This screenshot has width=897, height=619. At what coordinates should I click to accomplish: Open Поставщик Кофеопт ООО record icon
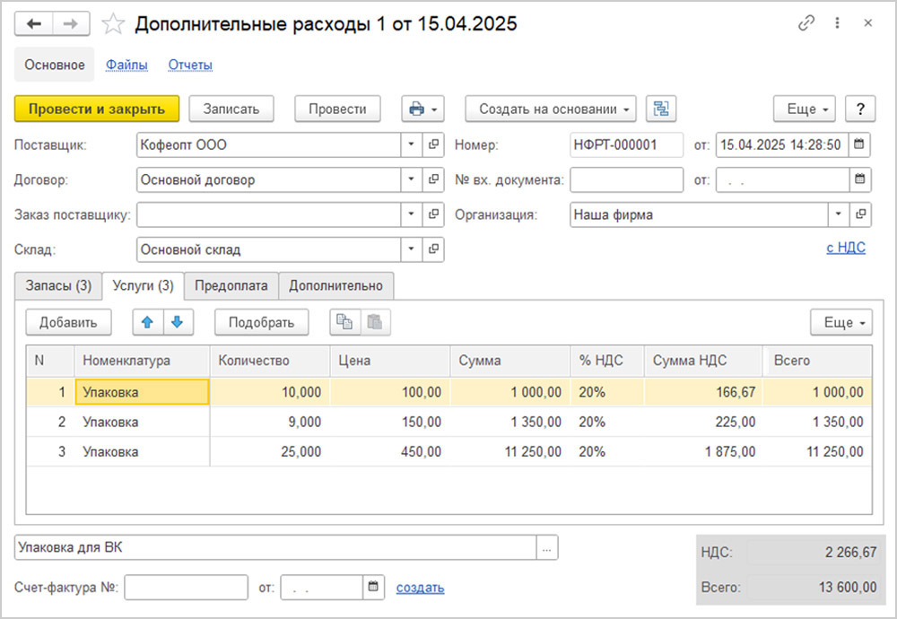point(433,144)
